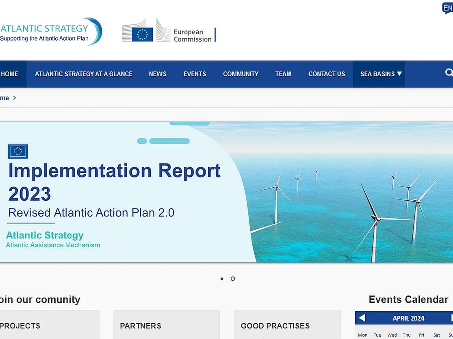
Task: Open the COMMUNITY menu item
Action: 241,74
